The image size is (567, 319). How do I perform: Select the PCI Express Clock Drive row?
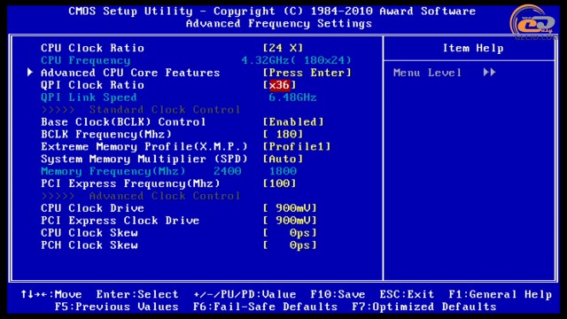[x=120, y=221]
